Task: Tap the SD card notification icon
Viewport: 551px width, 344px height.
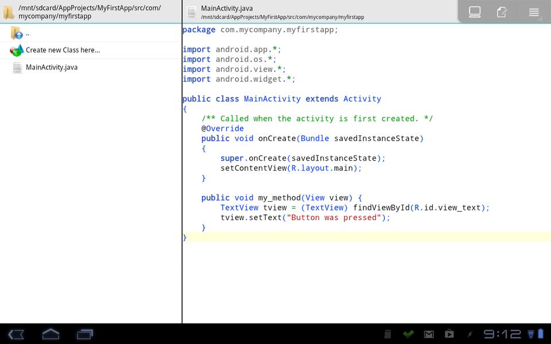Action: 387,334
